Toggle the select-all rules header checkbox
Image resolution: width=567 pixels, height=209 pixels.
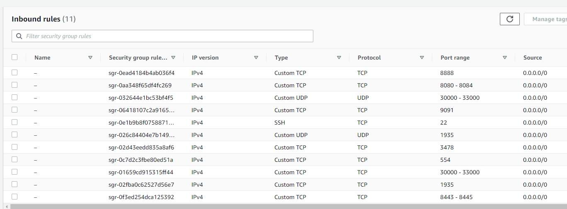(x=15, y=57)
